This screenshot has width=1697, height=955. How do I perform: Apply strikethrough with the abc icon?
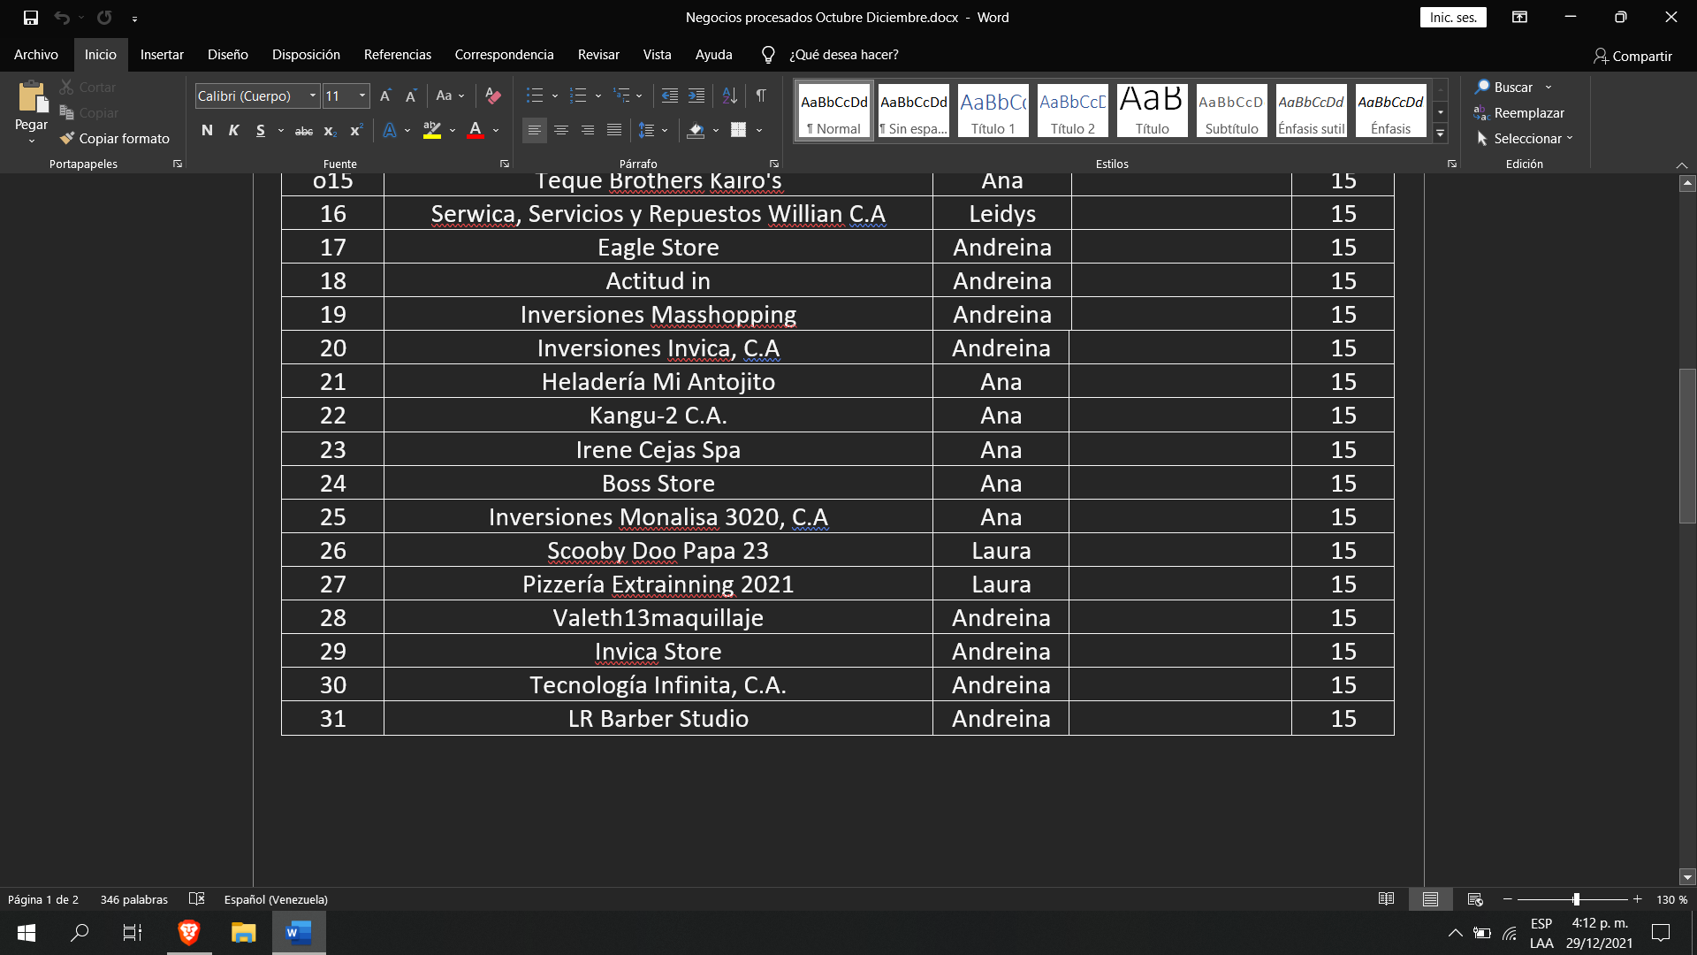click(304, 131)
